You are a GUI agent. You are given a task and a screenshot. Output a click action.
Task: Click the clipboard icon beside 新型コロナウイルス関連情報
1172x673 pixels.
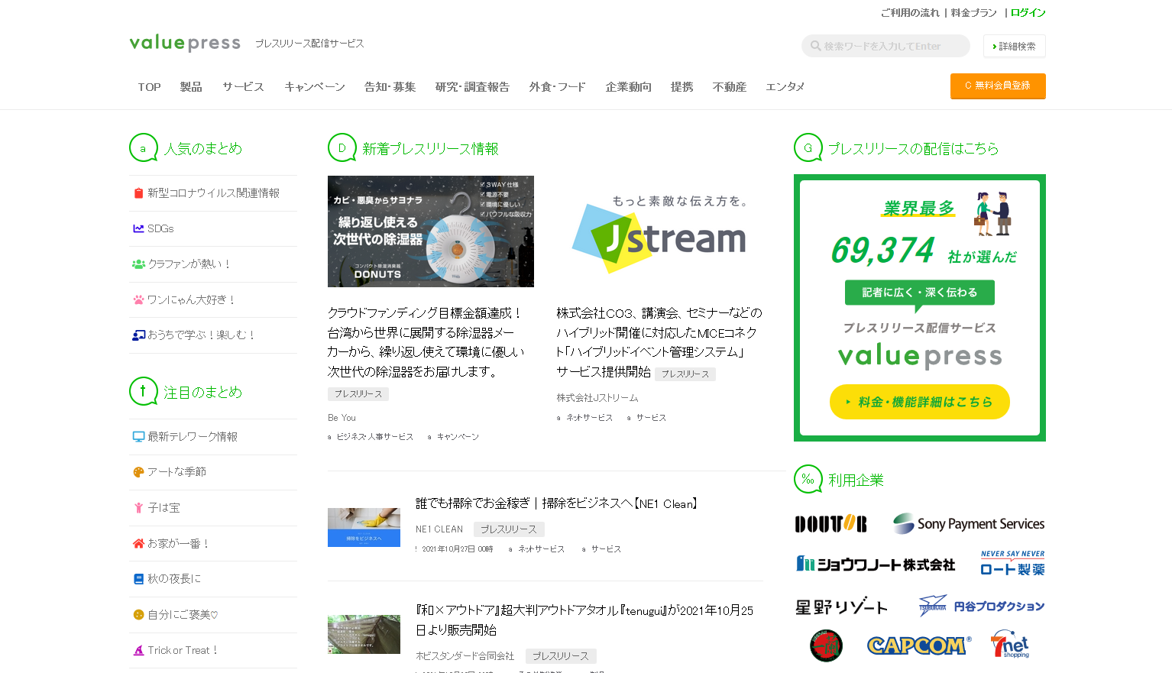point(138,193)
